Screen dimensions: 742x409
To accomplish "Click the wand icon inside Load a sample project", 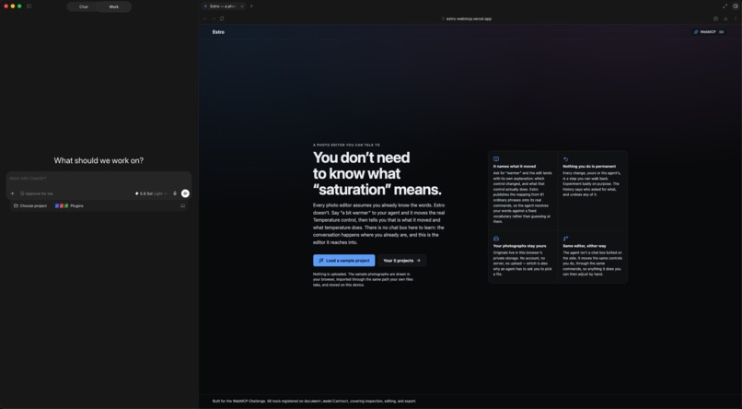I will pyautogui.click(x=321, y=261).
